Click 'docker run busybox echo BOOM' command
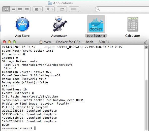 coord(58,100)
